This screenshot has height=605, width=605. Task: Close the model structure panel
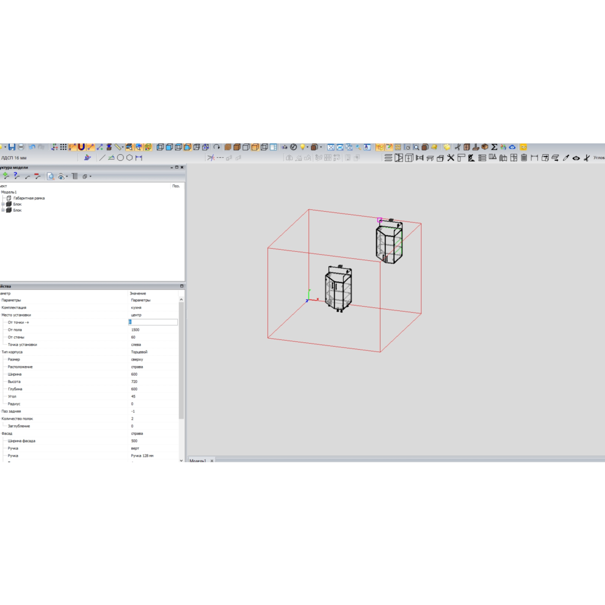(x=181, y=167)
